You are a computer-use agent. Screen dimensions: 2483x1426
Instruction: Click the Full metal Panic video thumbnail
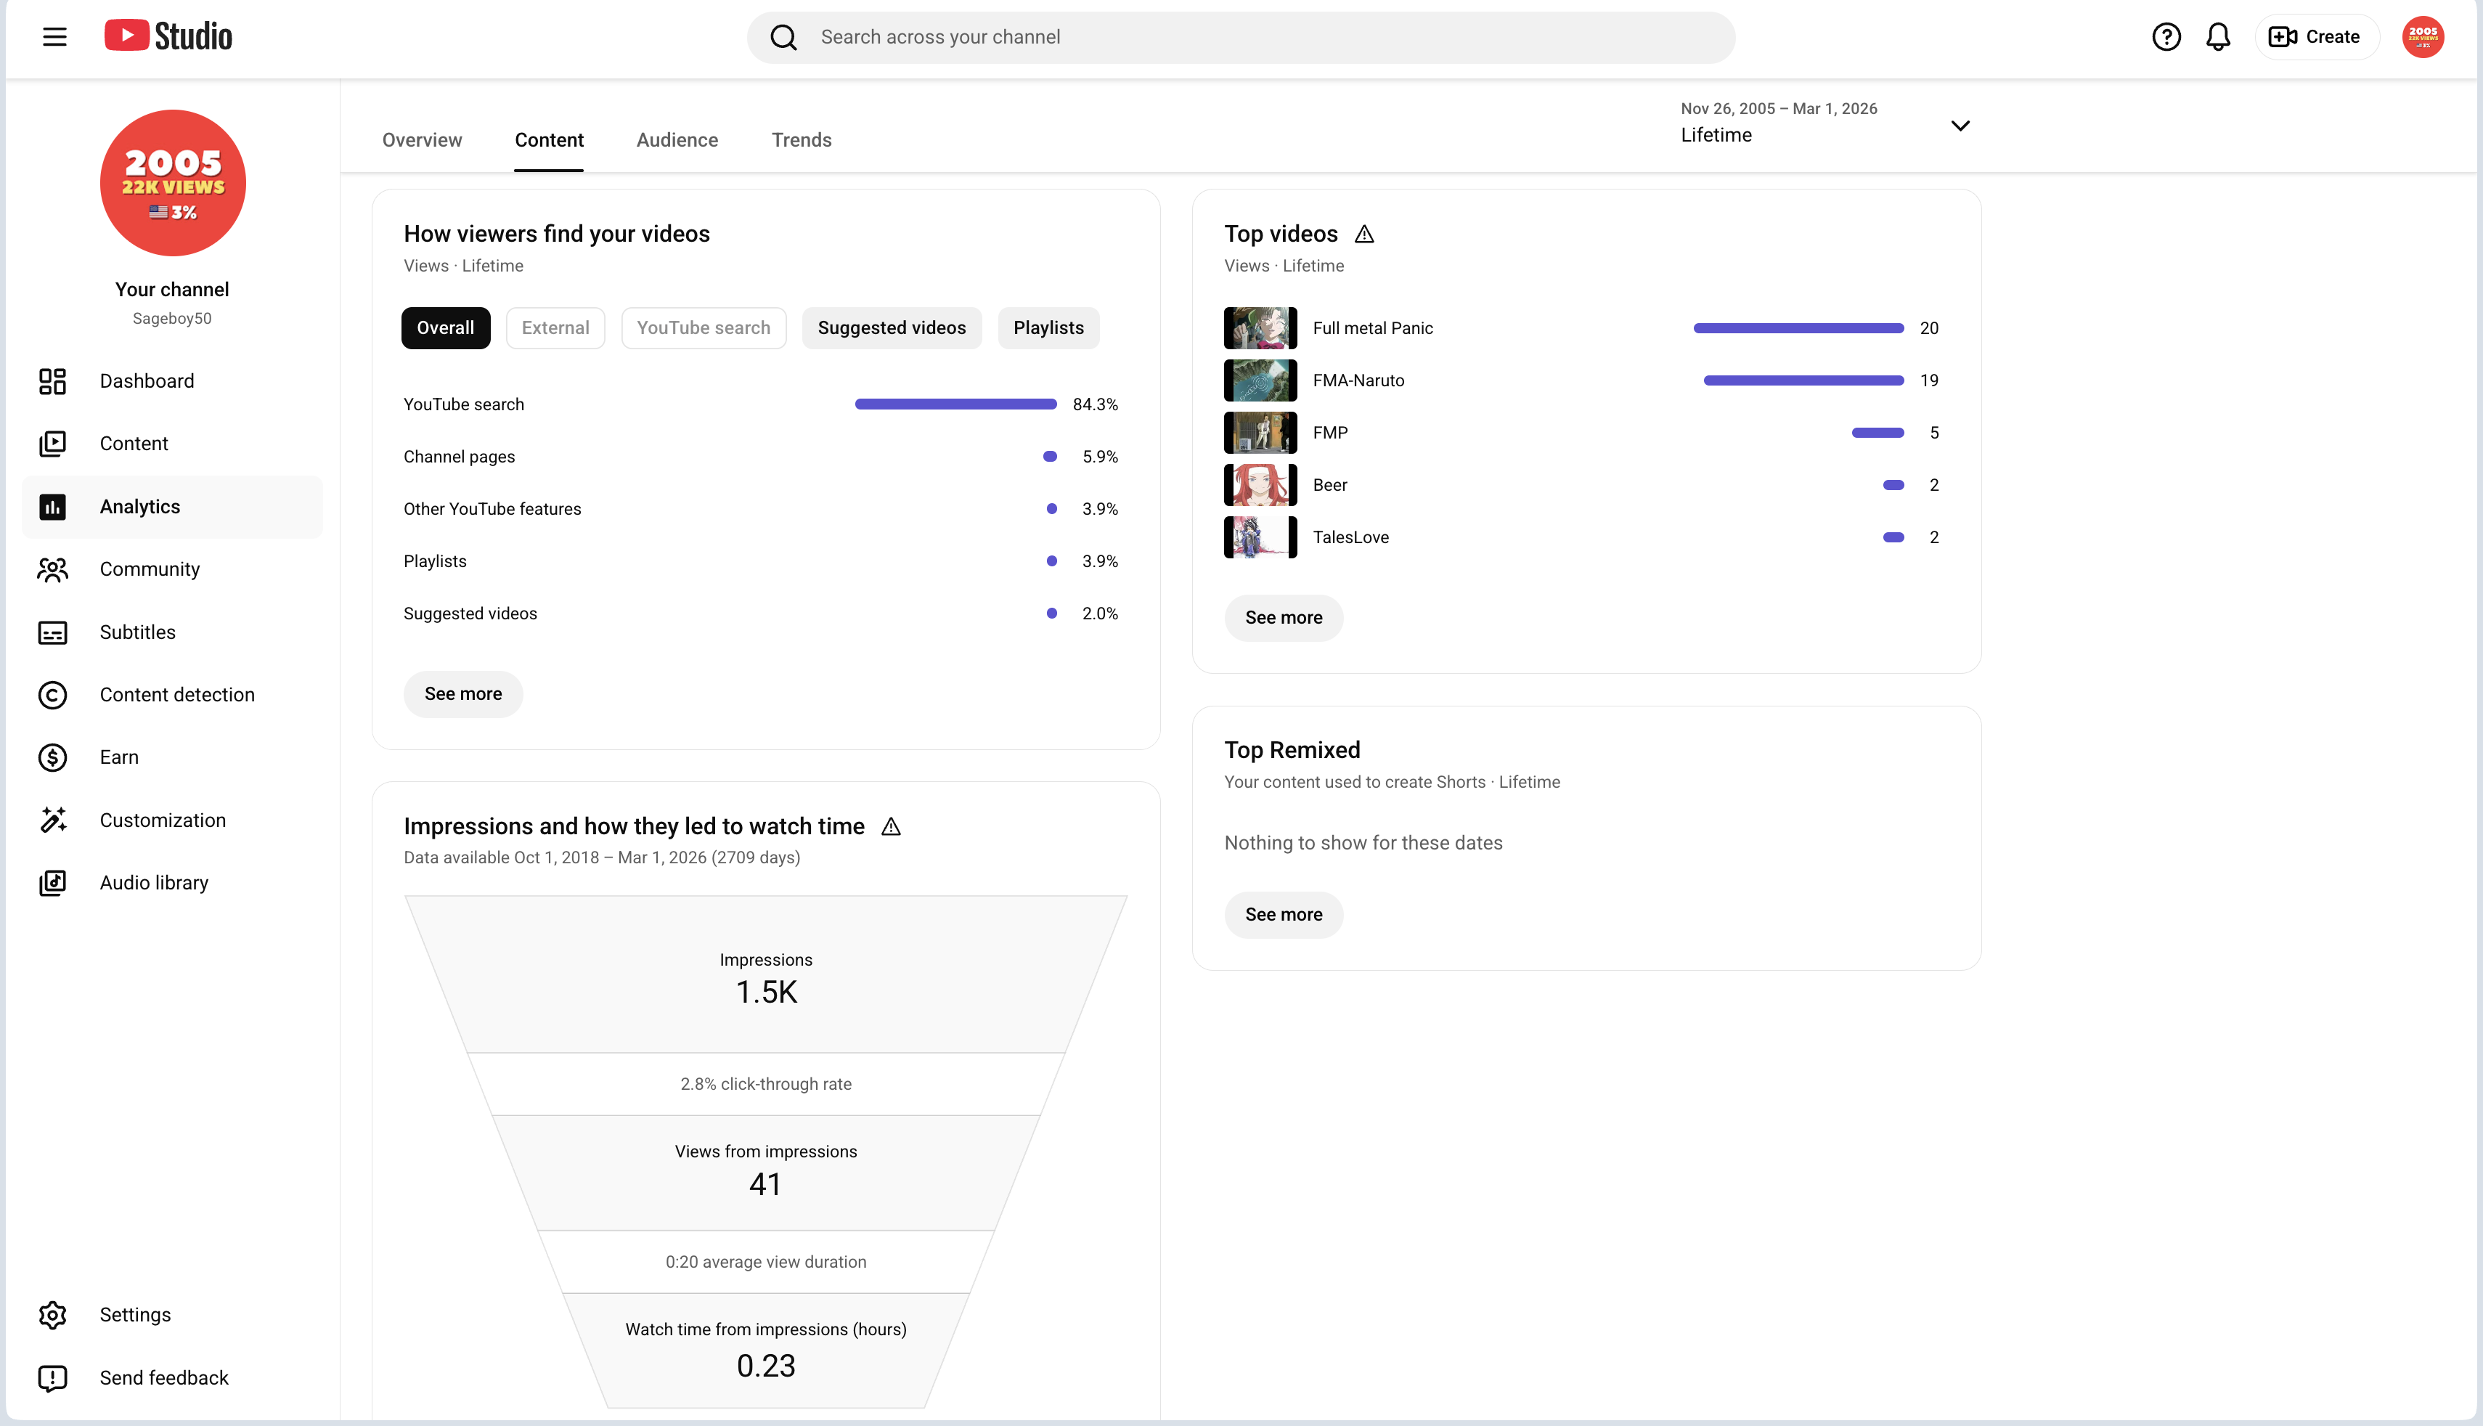1260,328
